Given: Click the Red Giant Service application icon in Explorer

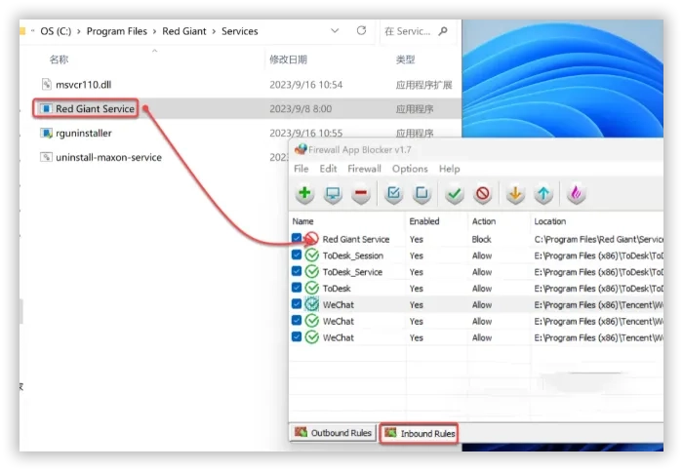Looking at the screenshot, I should 46,108.
